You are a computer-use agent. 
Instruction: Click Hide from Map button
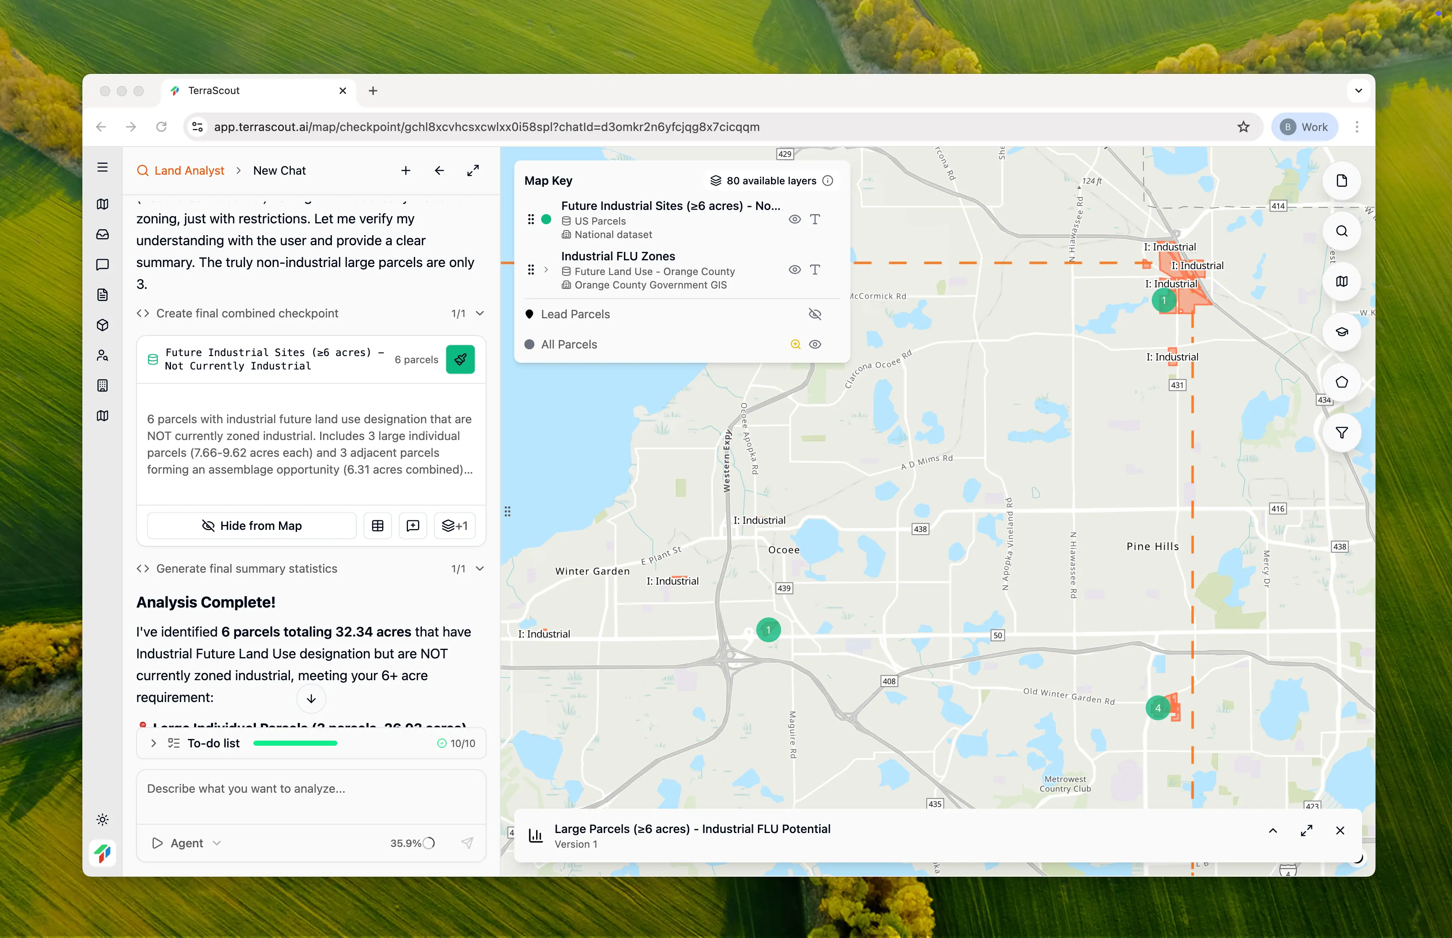[252, 526]
